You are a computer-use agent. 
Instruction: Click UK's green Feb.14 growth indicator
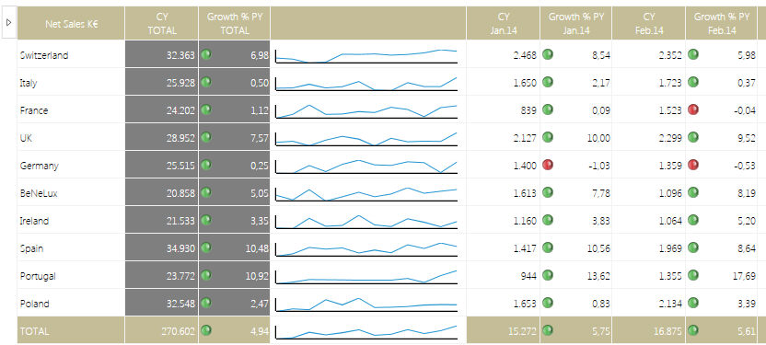click(x=693, y=137)
